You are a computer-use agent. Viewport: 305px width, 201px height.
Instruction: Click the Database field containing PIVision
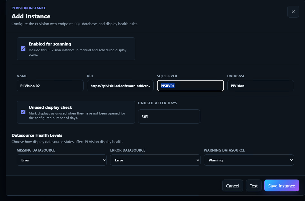pyautogui.click(x=260, y=86)
